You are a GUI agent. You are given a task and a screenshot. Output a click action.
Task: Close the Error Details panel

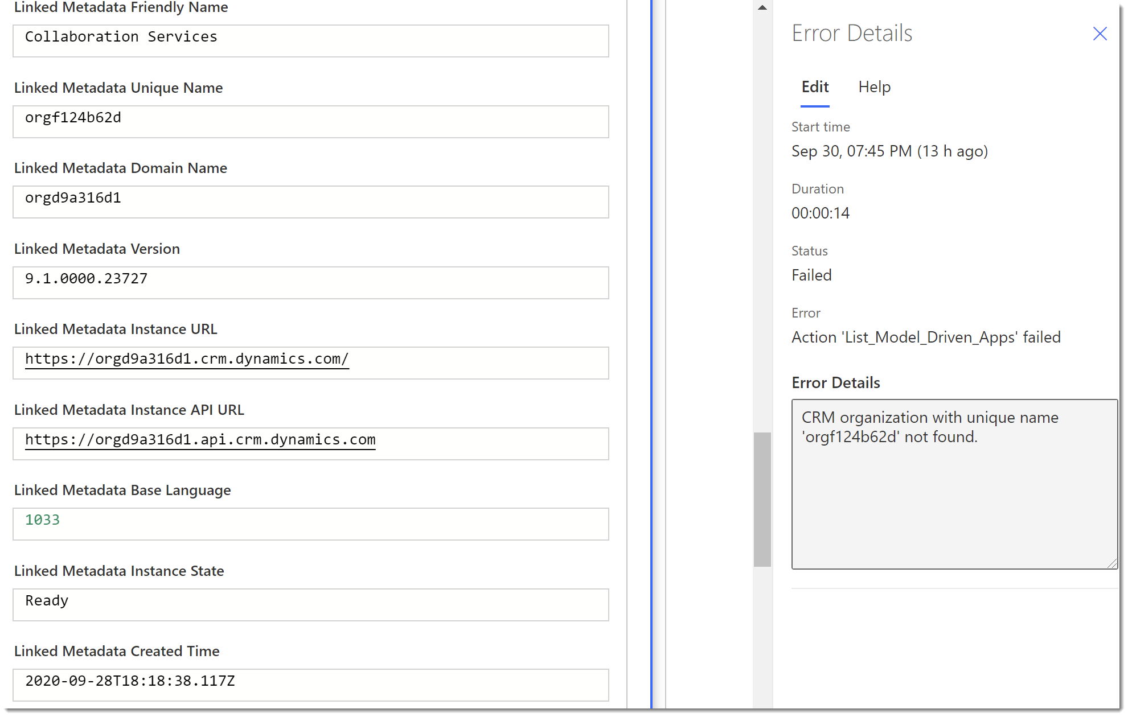1100,34
